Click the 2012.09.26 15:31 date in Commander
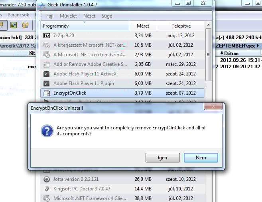The image size is (262, 202). click(x=240, y=60)
